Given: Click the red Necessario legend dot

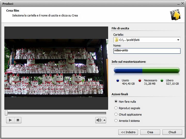Looking at the screenshot, I should [140, 81].
